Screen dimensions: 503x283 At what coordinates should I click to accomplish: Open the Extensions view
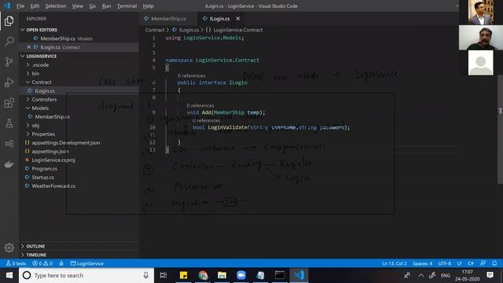tap(9, 103)
